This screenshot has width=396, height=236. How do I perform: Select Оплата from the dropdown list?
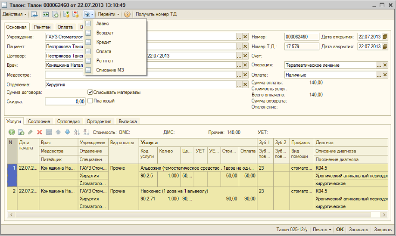tap(104, 52)
